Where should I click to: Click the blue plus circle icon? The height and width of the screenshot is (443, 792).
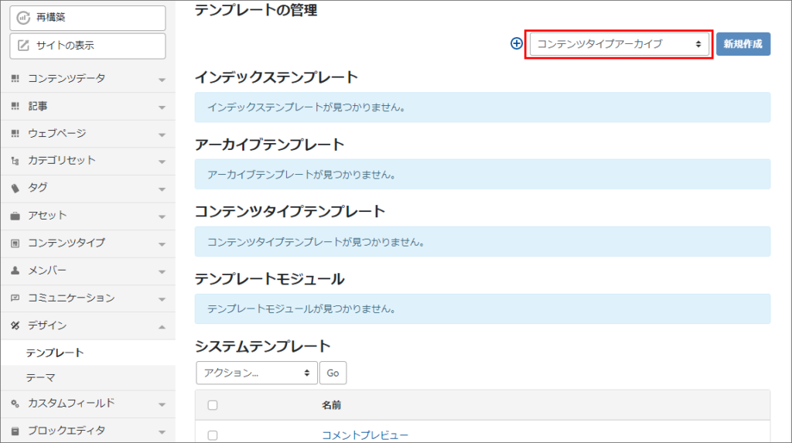tap(516, 43)
